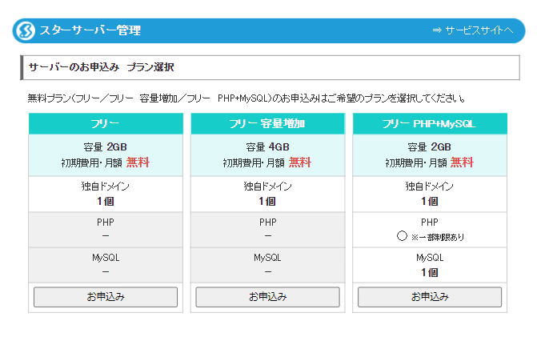Select the フリー plan header

pyautogui.click(x=105, y=123)
